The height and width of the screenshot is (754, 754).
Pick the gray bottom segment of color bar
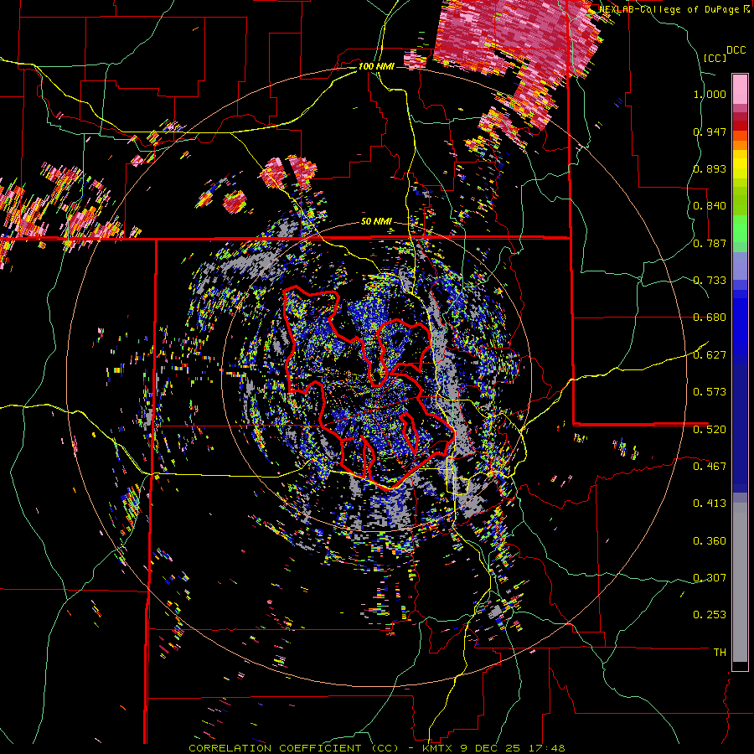point(740,582)
